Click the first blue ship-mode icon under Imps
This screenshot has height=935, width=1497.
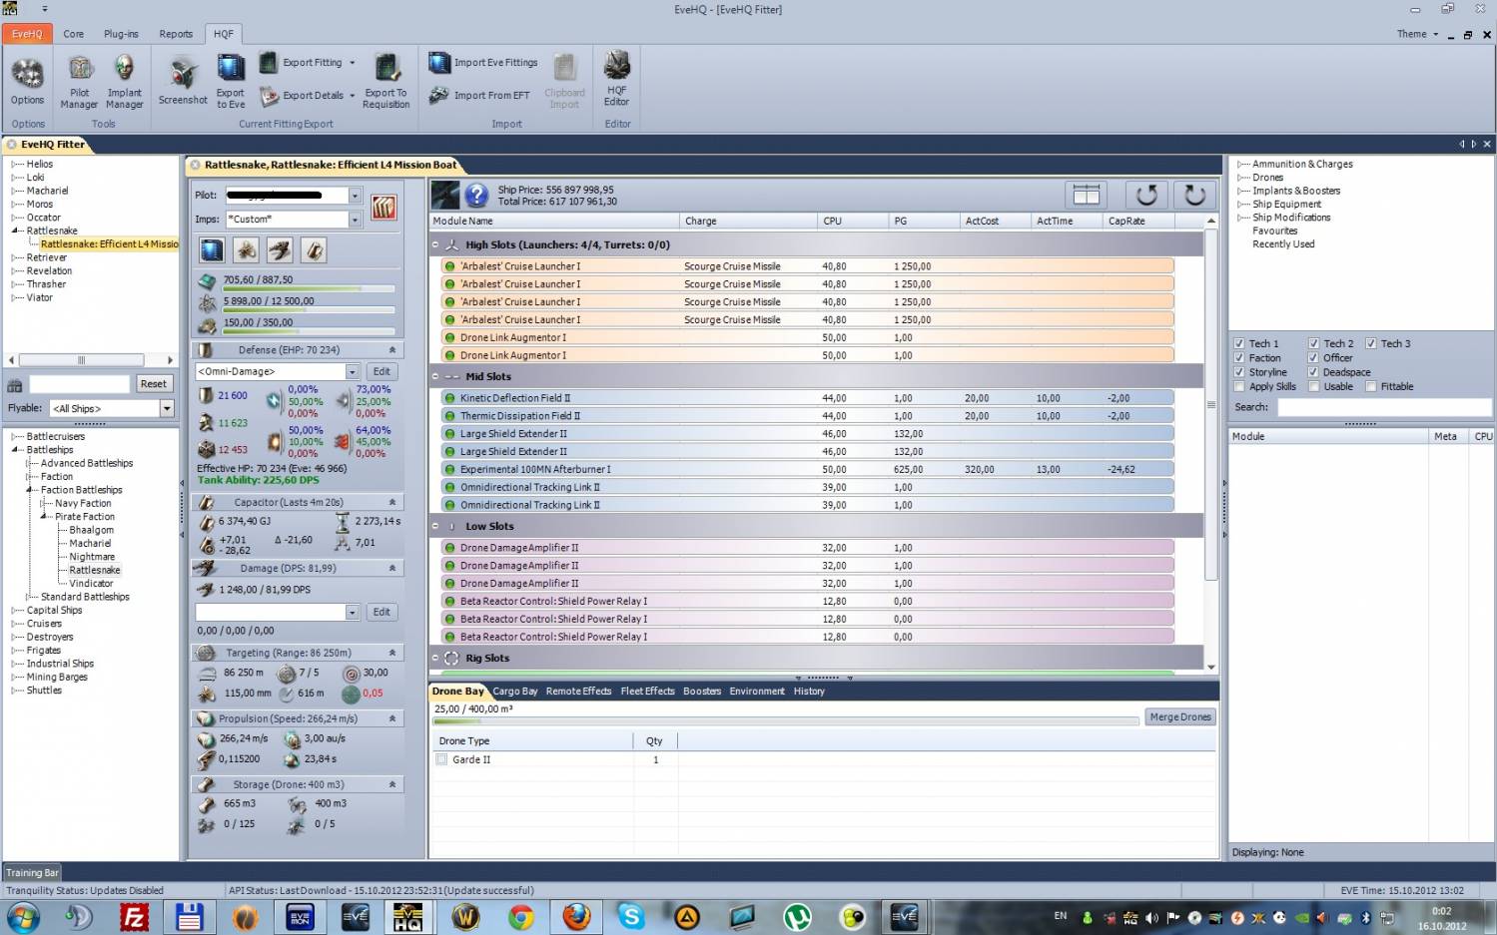click(212, 249)
